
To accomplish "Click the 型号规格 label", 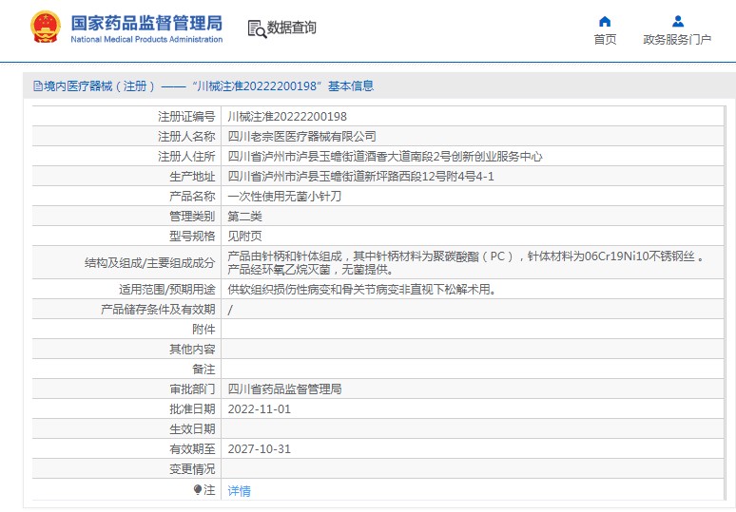I will pos(192,236).
